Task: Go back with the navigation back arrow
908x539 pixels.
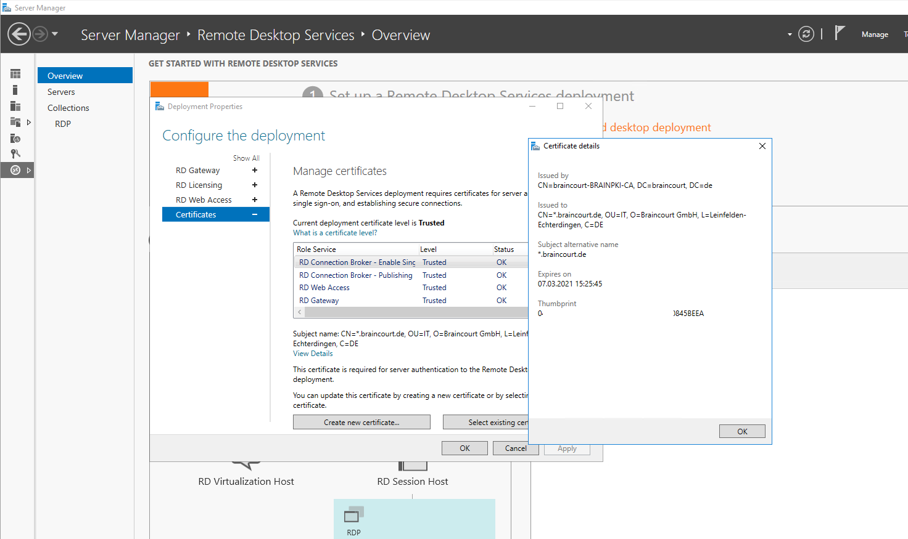Action: coord(19,34)
